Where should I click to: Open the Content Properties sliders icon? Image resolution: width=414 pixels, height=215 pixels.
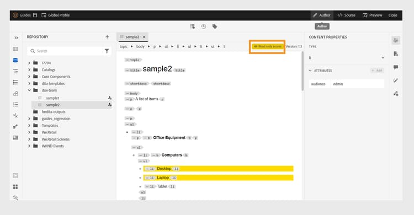pyautogui.click(x=396, y=40)
